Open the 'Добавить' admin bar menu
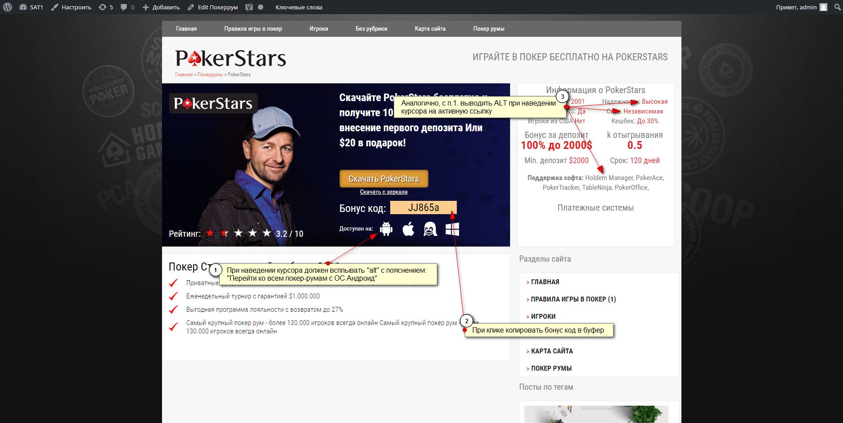Image resolution: width=843 pixels, height=423 pixels. click(161, 7)
